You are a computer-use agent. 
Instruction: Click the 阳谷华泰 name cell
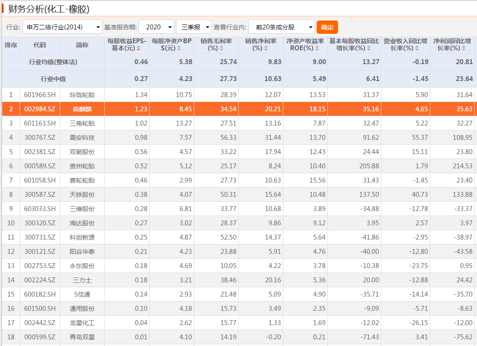click(82, 252)
